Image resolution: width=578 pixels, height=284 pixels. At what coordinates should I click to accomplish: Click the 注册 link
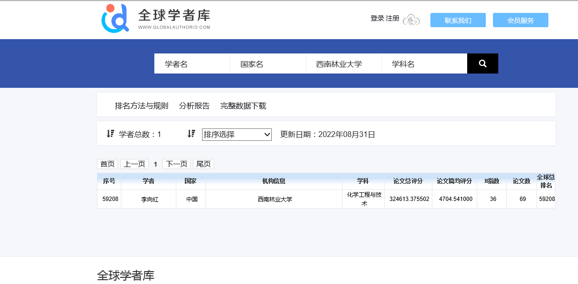tap(393, 18)
